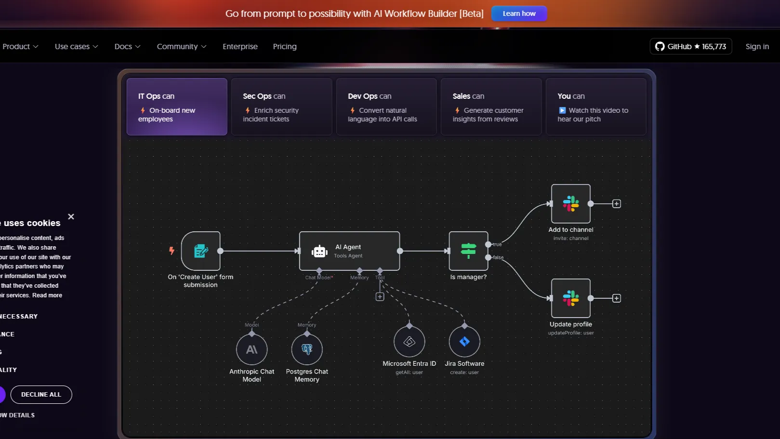Open the Slack 'Update profile' node
The height and width of the screenshot is (439, 780).
click(x=570, y=298)
